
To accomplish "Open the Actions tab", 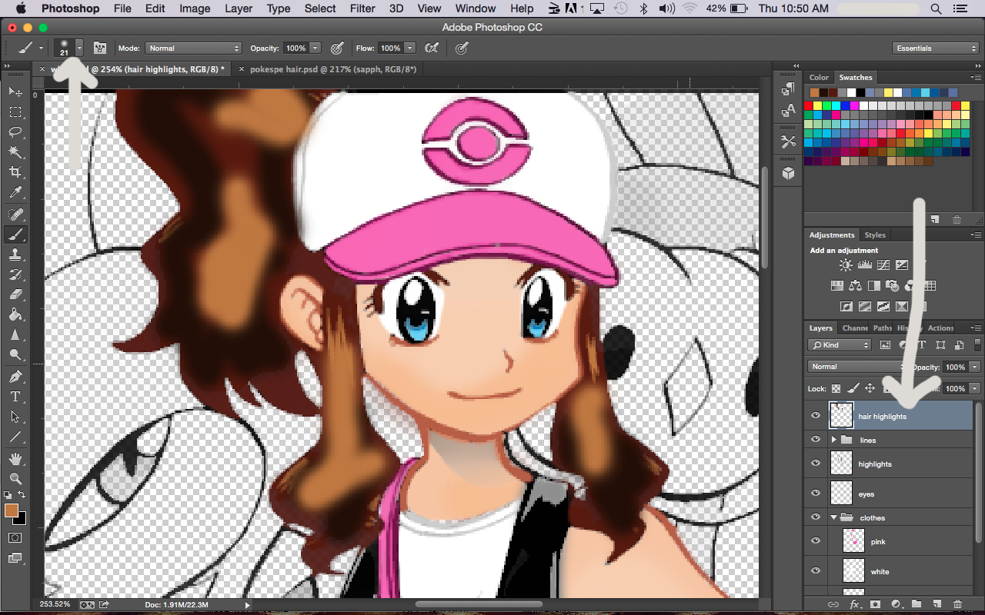I will [x=940, y=328].
